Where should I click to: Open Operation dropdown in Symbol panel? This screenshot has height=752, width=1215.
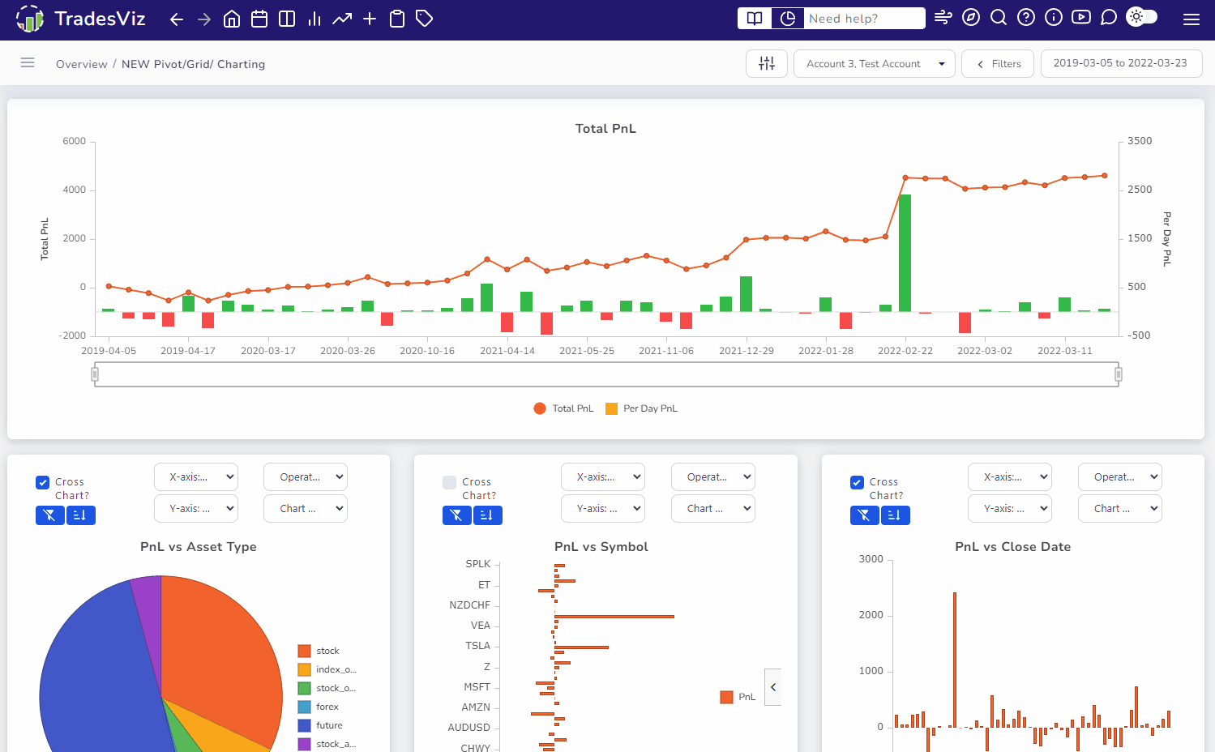coord(713,477)
